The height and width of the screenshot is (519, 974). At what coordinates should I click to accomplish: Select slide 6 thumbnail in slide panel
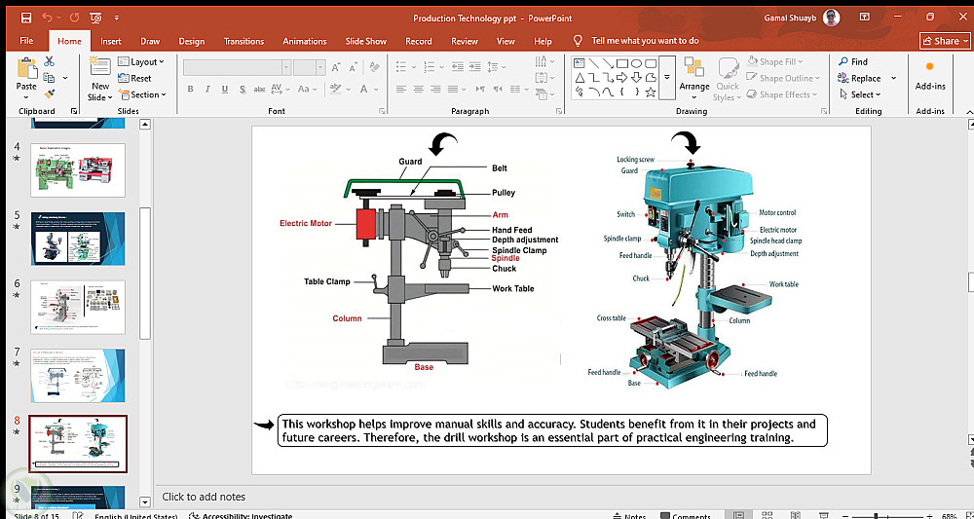(x=78, y=307)
